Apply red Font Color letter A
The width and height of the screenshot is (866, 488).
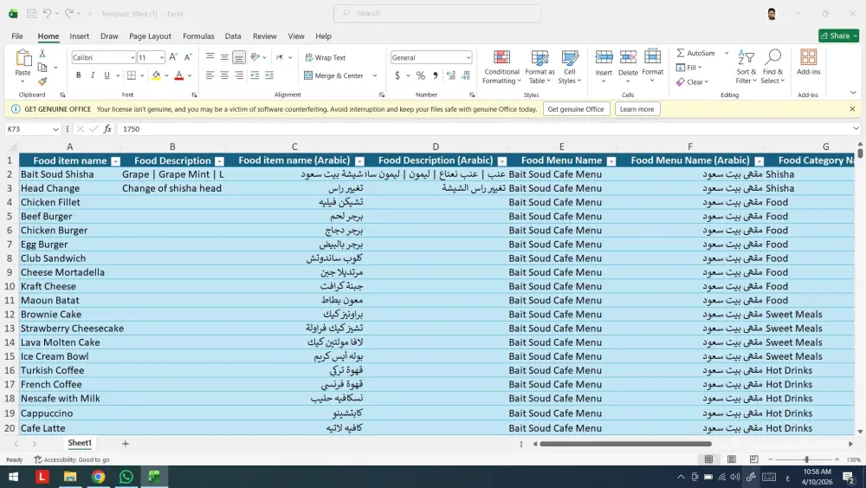point(179,75)
